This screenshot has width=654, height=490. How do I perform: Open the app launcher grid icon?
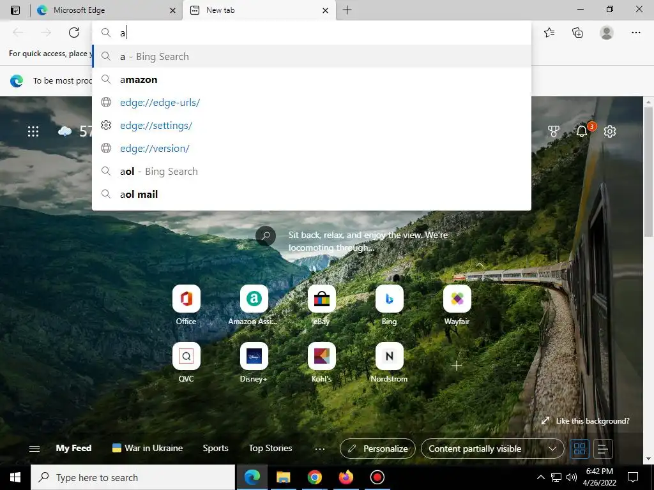(33, 131)
